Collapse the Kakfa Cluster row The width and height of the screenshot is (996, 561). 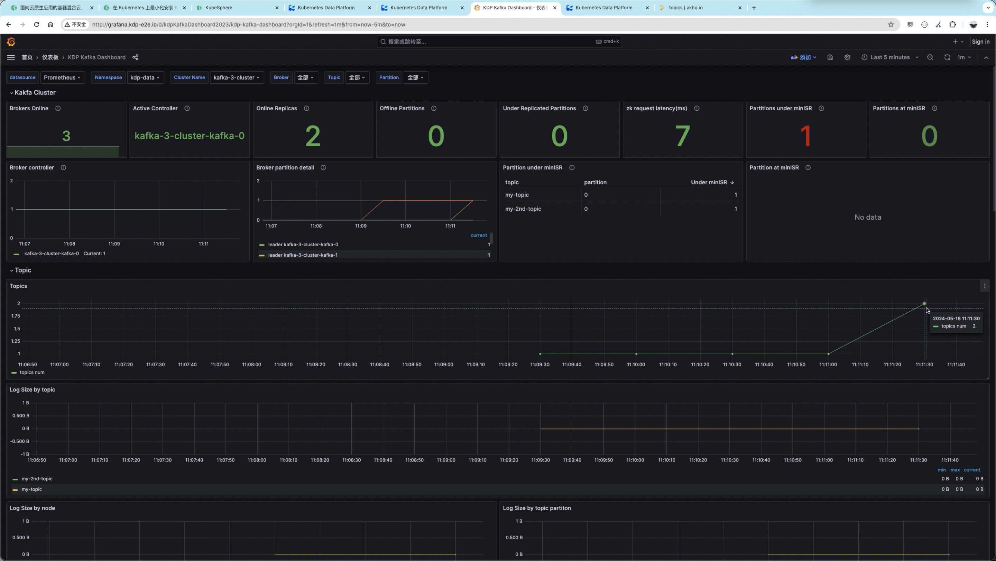click(35, 92)
